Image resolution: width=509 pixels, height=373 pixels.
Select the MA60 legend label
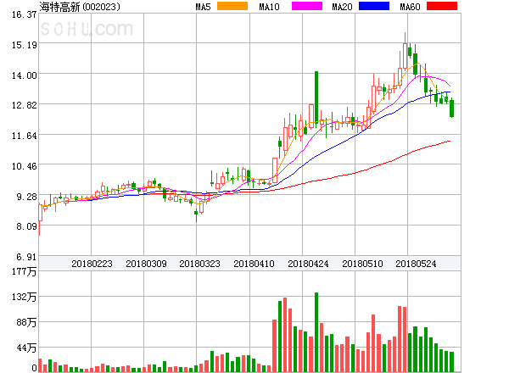409,7
